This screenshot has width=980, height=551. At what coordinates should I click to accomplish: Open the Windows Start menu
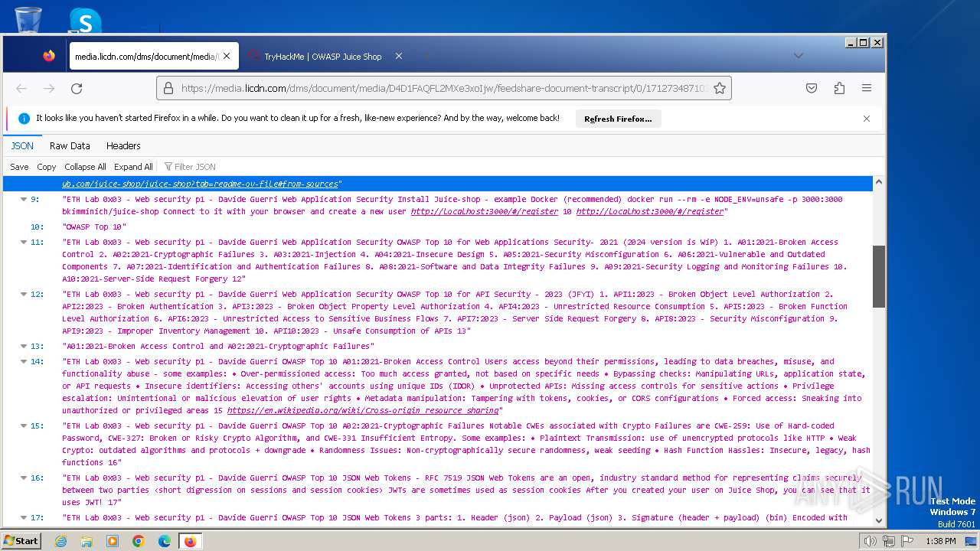click(x=21, y=540)
